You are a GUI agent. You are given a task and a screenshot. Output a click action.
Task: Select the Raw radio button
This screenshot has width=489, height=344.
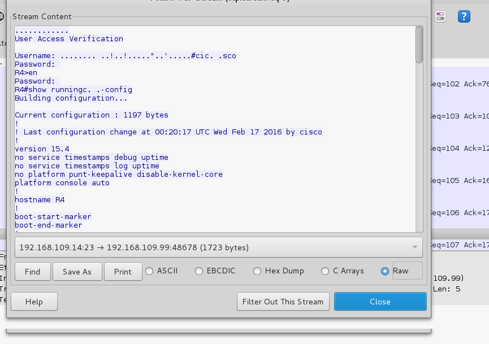click(385, 271)
